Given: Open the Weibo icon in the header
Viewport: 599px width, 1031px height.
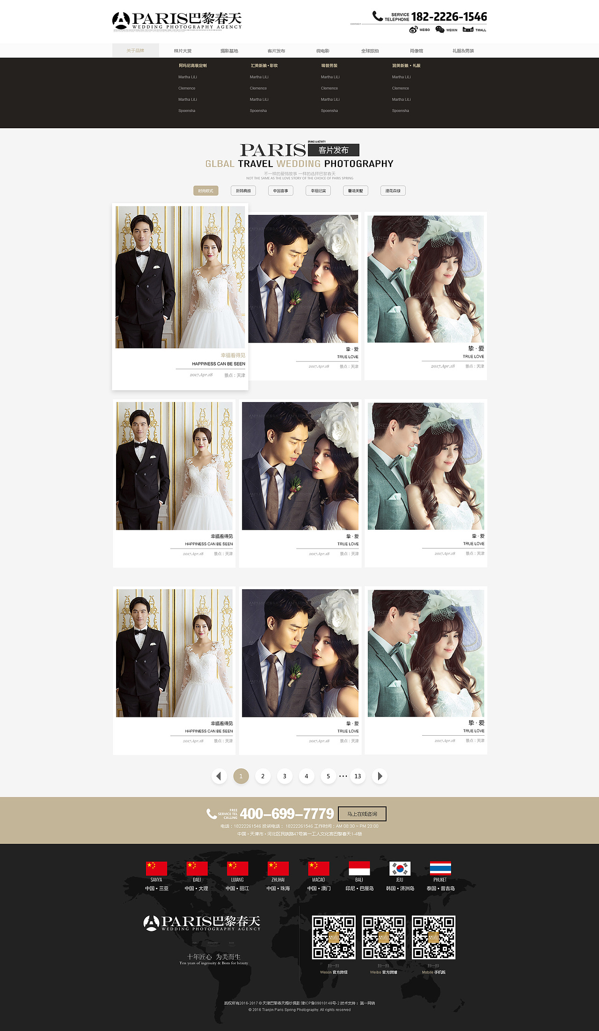Looking at the screenshot, I should (x=413, y=29).
